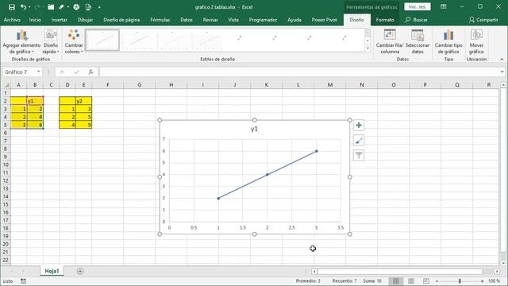Open Agregar elemento de gráfico menu

(21, 41)
